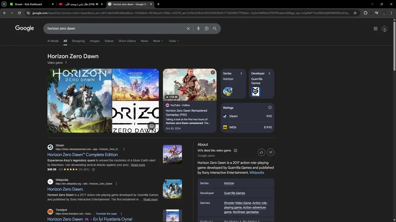Image resolution: width=396 pixels, height=222 pixels.
Task: Click the thumbs down dislike button
Action: click(x=270, y=152)
